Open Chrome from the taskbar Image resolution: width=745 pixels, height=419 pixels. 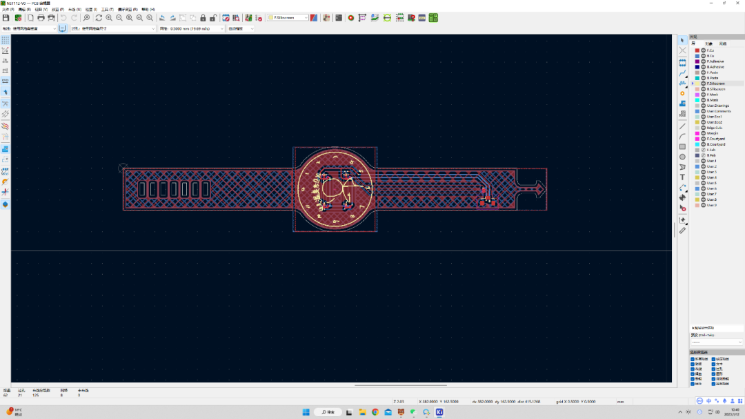coord(375,412)
